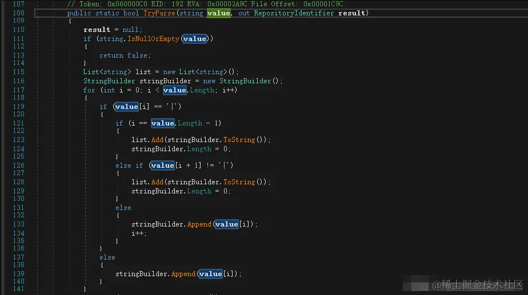Click 'value[i + 1]' on line 126
This screenshot has height=295, width=528.
pyautogui.click(x=176, y=165)
